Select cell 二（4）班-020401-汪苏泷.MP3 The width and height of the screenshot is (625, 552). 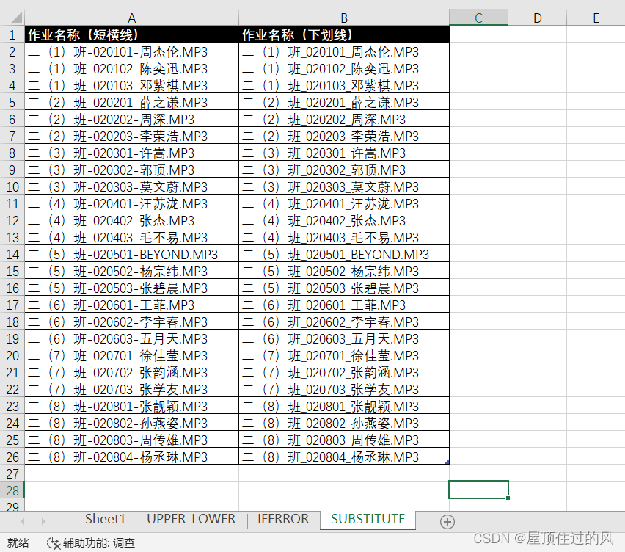tap(132, 204)
